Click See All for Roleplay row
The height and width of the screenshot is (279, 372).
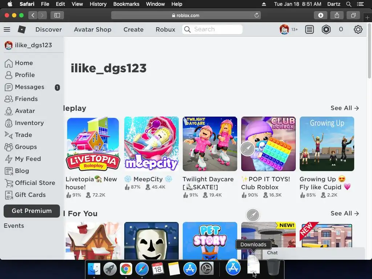tap(345, 108)
